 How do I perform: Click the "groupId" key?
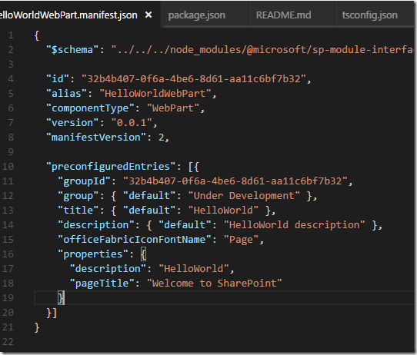coord(85,181)
